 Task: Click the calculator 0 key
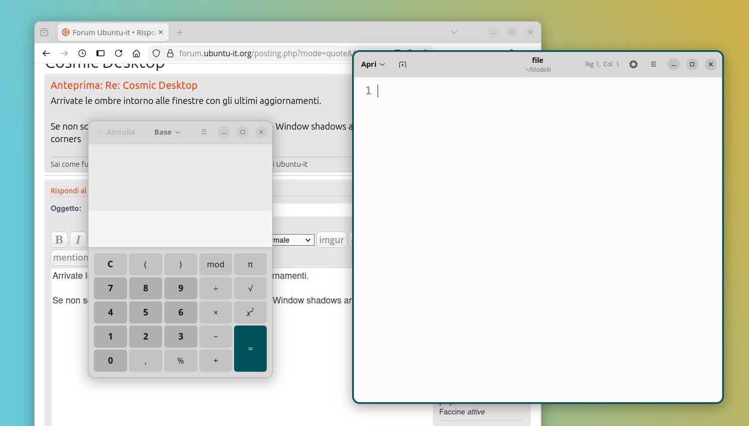click(111, 361)
